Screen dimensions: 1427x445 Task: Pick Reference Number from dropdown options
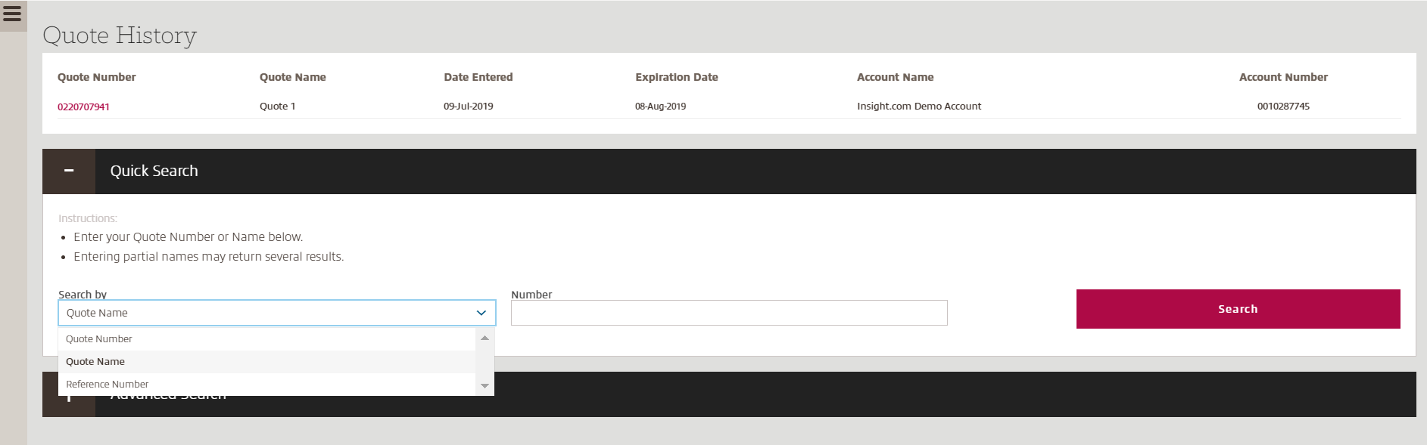pos(107,385)
